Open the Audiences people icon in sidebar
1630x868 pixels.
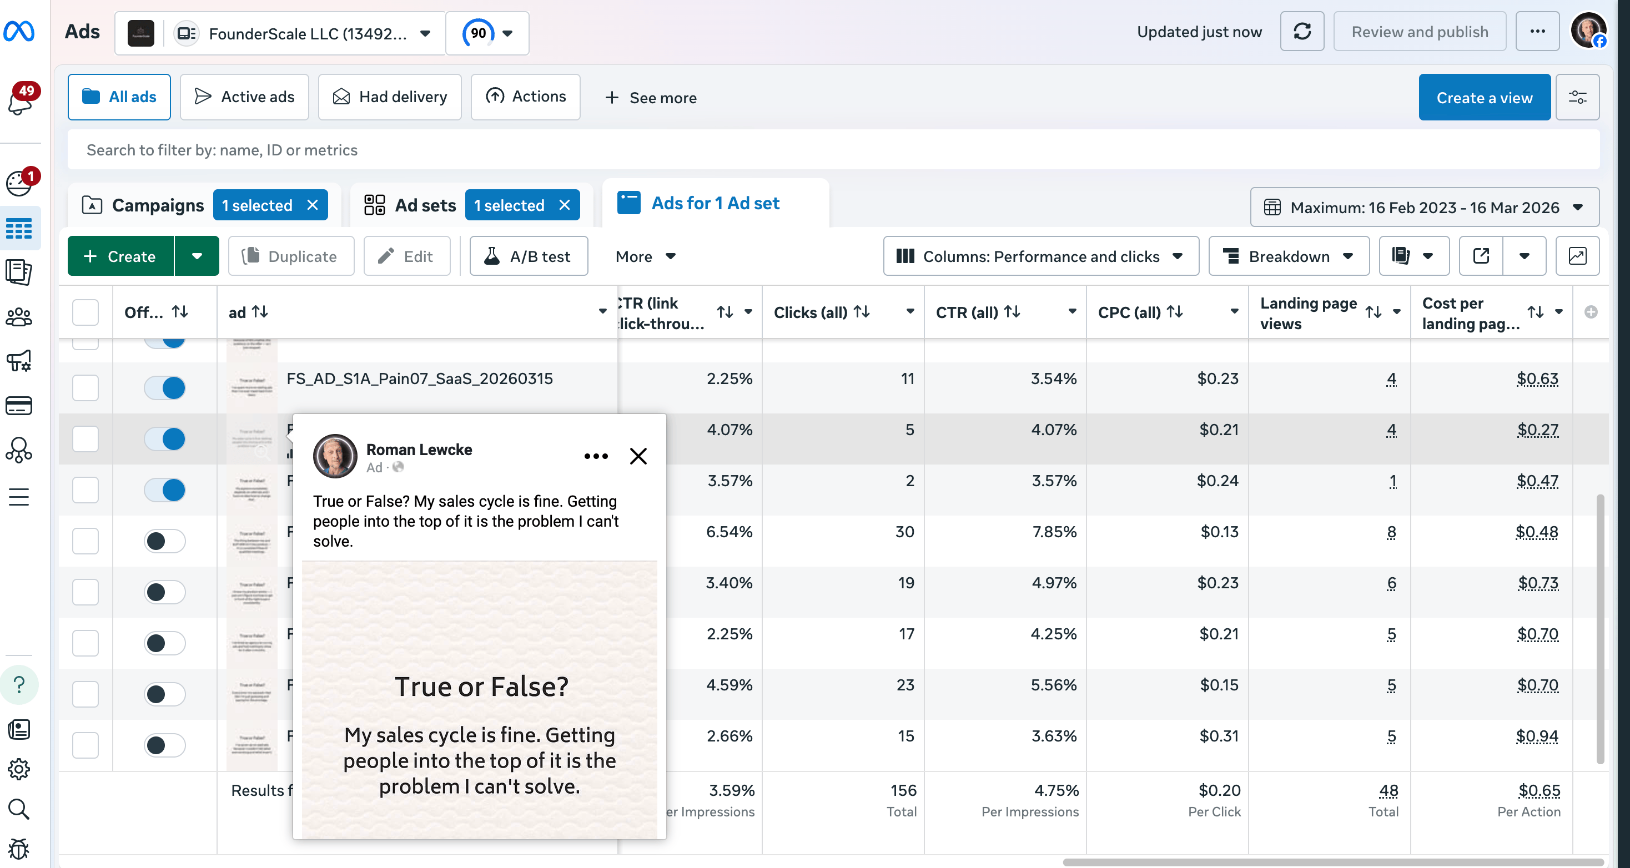click(19, 317)
